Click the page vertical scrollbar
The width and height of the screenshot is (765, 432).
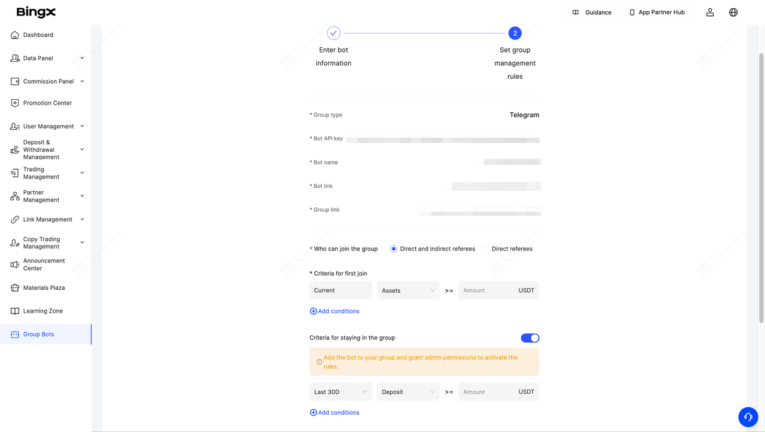pos(761,179)
